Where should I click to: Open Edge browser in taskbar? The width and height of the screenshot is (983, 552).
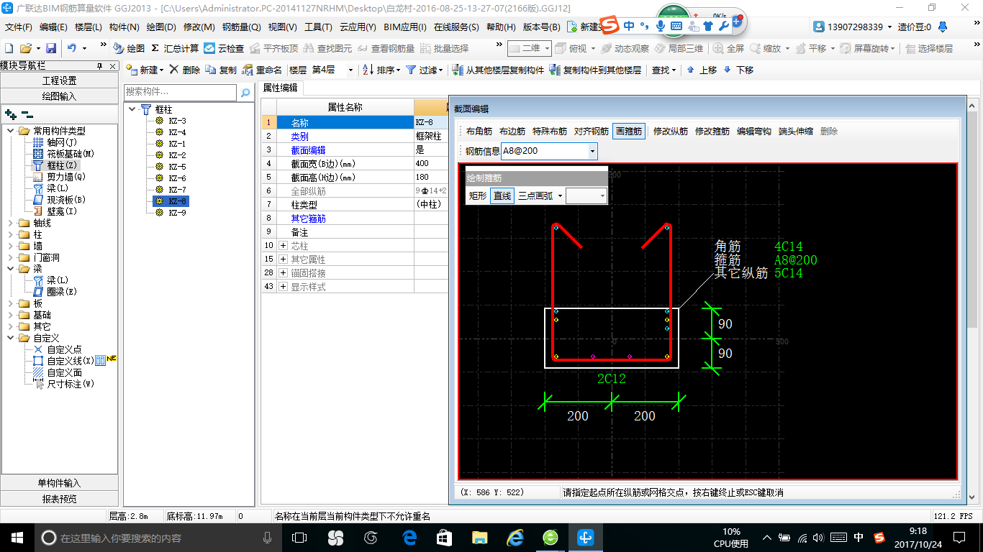pyautogui.click(x=410, y=537)
